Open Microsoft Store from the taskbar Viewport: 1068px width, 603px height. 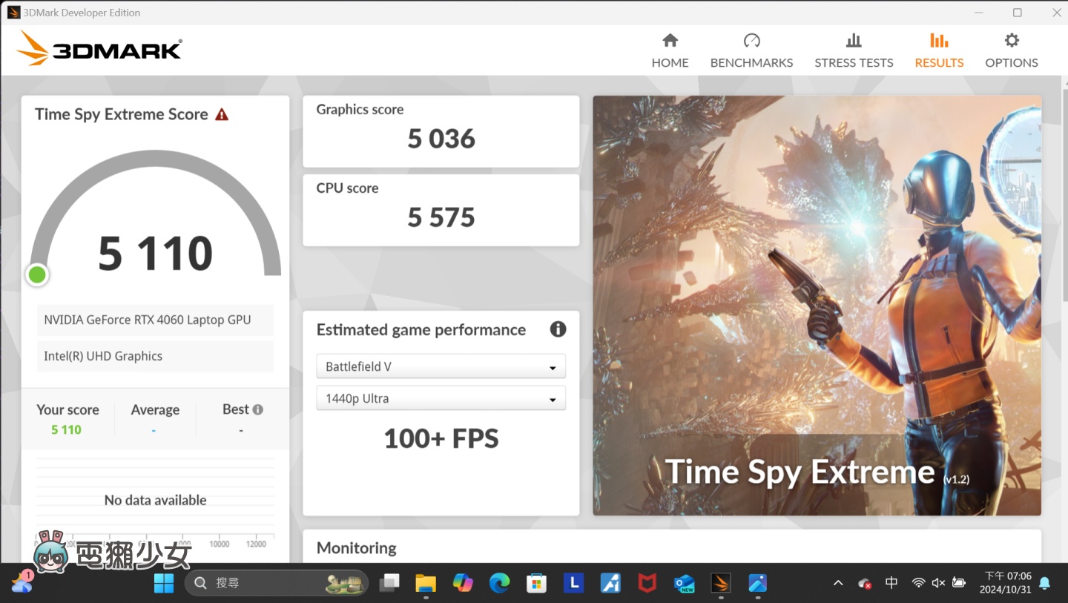(x=536, y=583)
